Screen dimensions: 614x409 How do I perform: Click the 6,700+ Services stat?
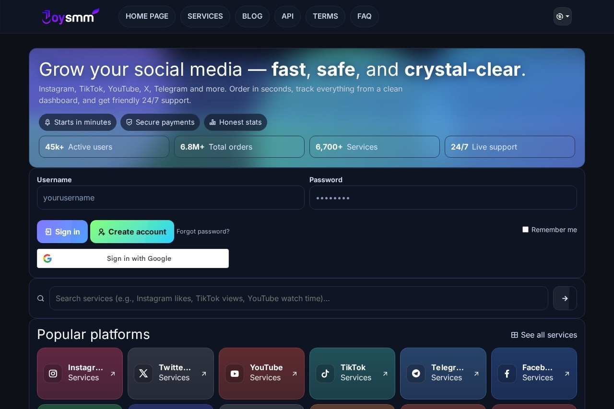click(375, 147)
